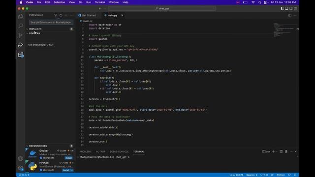This screenshot has height=177, width=315.
Task: Focus the Search Extensions in Marketplace field
Action: pyautogui.click(x=51, y=22)
